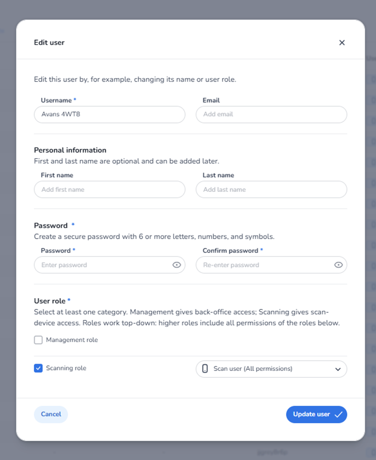Enable the Management role checkbox
376x460 pixels.
(x=38, y=340)
